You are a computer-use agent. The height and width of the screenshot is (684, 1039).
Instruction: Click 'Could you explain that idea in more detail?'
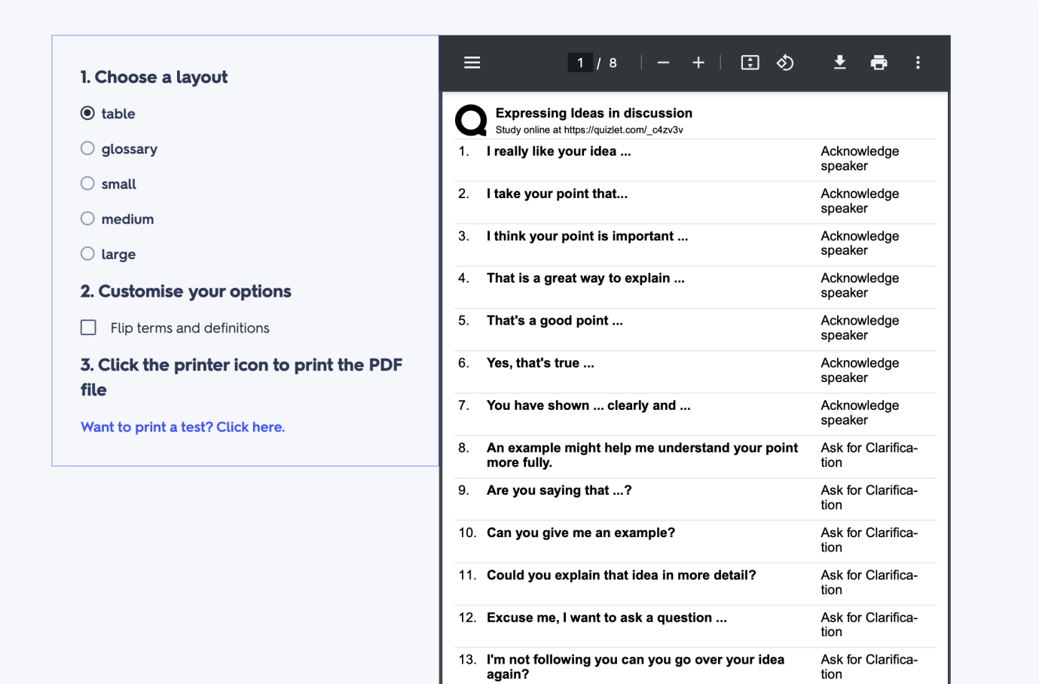tap(622, 576)
